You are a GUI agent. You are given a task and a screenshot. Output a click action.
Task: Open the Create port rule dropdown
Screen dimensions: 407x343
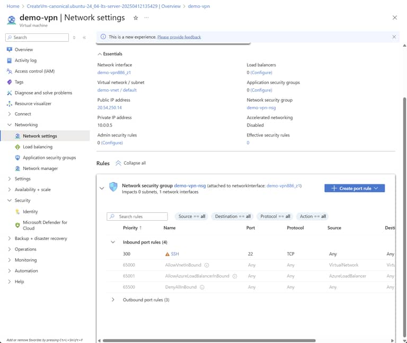pos(355,188)
